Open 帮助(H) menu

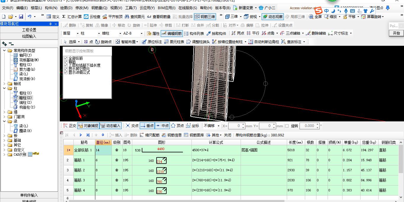click(x=206, y=8)
